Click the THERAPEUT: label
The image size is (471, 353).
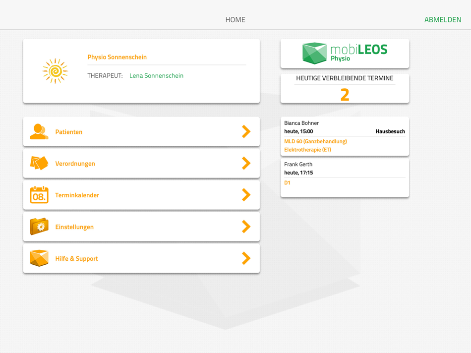pos(105,76)
